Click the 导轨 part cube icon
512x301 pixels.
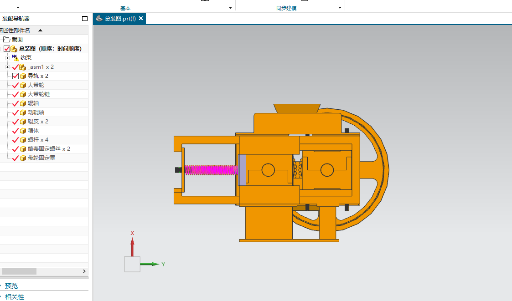point(23,77)
